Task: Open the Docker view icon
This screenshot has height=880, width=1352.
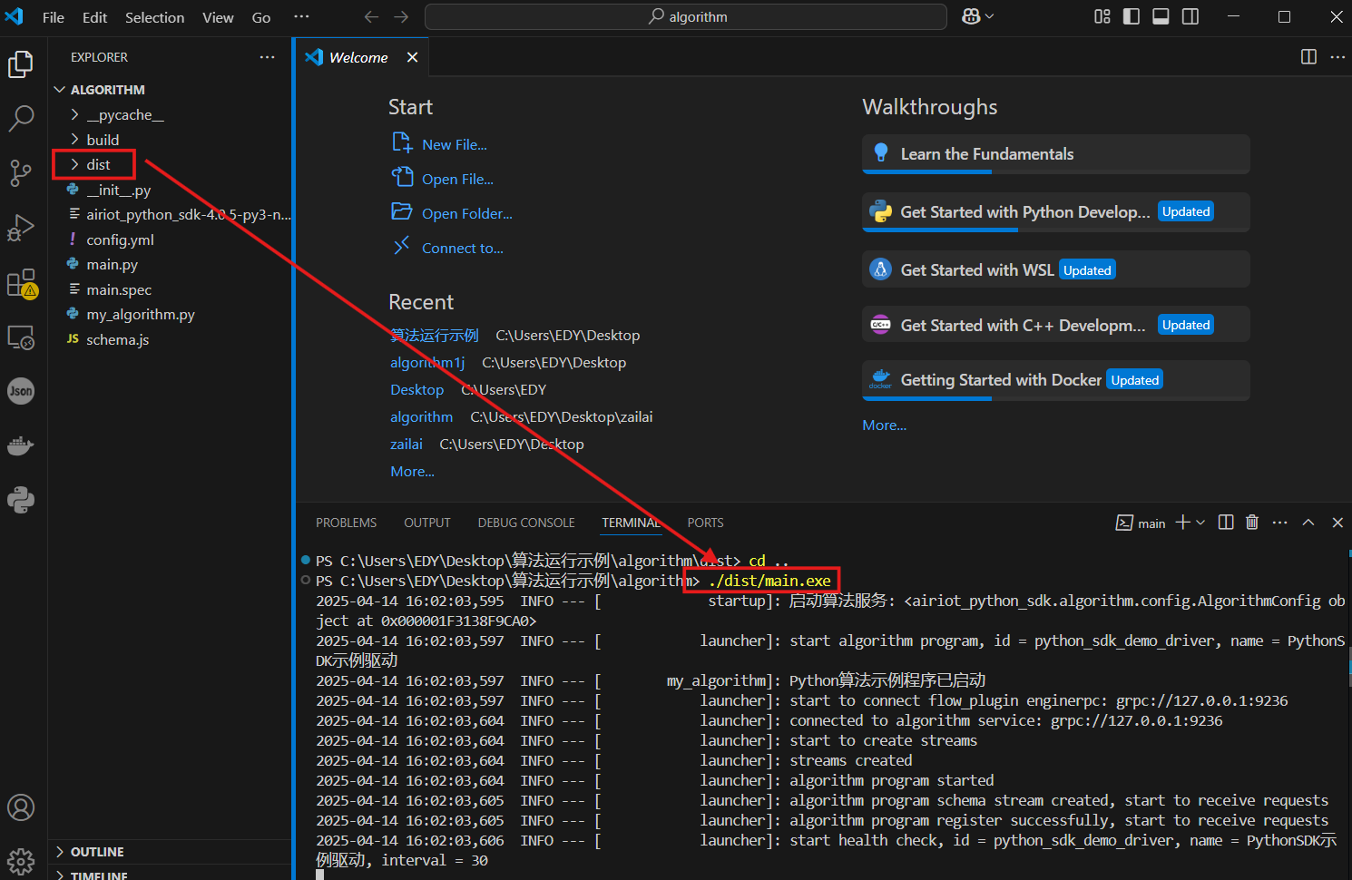Action: pyautogui.click(x=21, y=445)
